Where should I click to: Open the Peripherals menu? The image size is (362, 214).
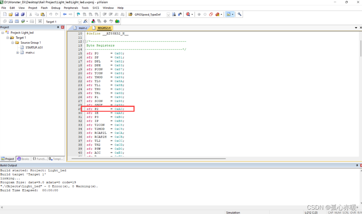[x=71, y=8]
